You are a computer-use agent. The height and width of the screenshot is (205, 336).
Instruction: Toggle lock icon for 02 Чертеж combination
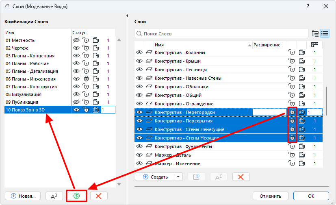[x=86, y=48]
